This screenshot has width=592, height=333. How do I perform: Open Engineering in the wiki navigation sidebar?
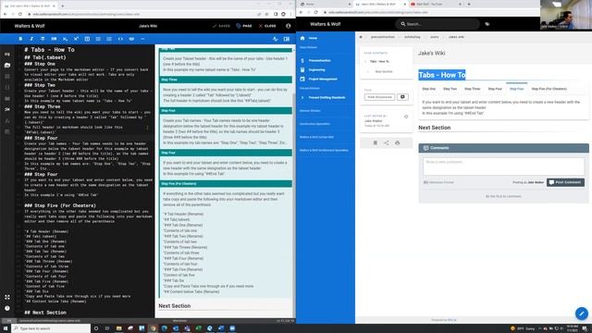[316, 70]
